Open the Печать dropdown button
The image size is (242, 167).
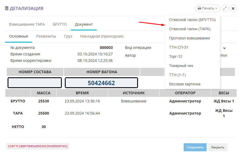tap(207, 8)
